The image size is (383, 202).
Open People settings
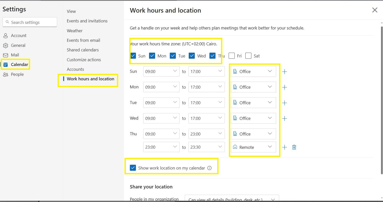(x=13, y=74)
